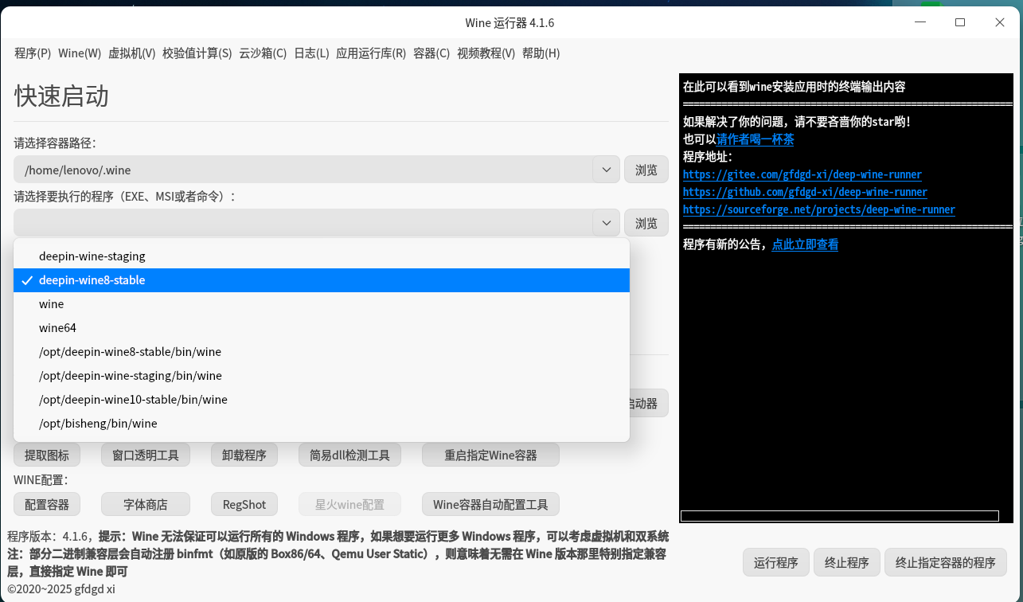Open the 校验值计算(S) menu
1023x602 pixels.
[197, 53]
